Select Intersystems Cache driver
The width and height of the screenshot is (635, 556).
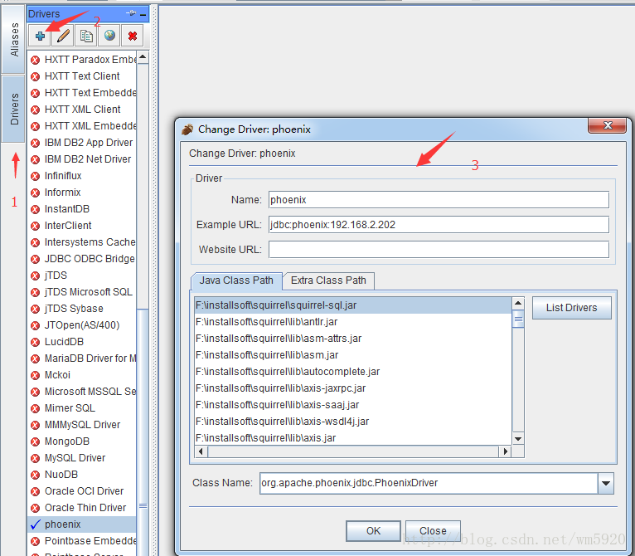(x=82, y=242)
